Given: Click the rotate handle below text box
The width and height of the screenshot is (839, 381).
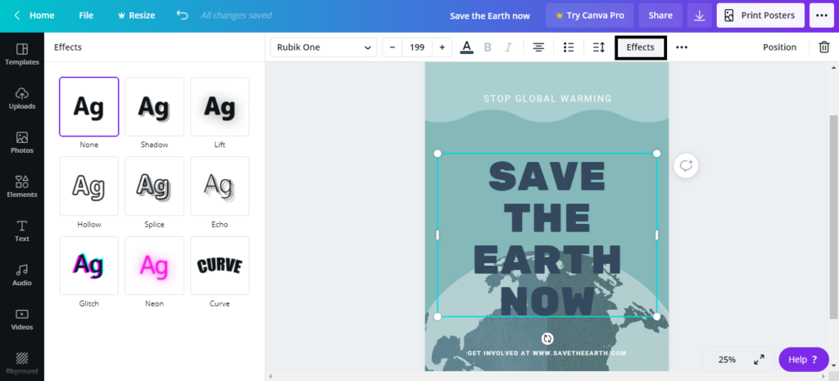Looking at the screenshot, I should click(546, 338).
